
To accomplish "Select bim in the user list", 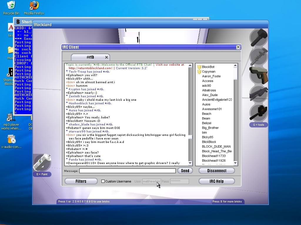I will pos(204,133).
